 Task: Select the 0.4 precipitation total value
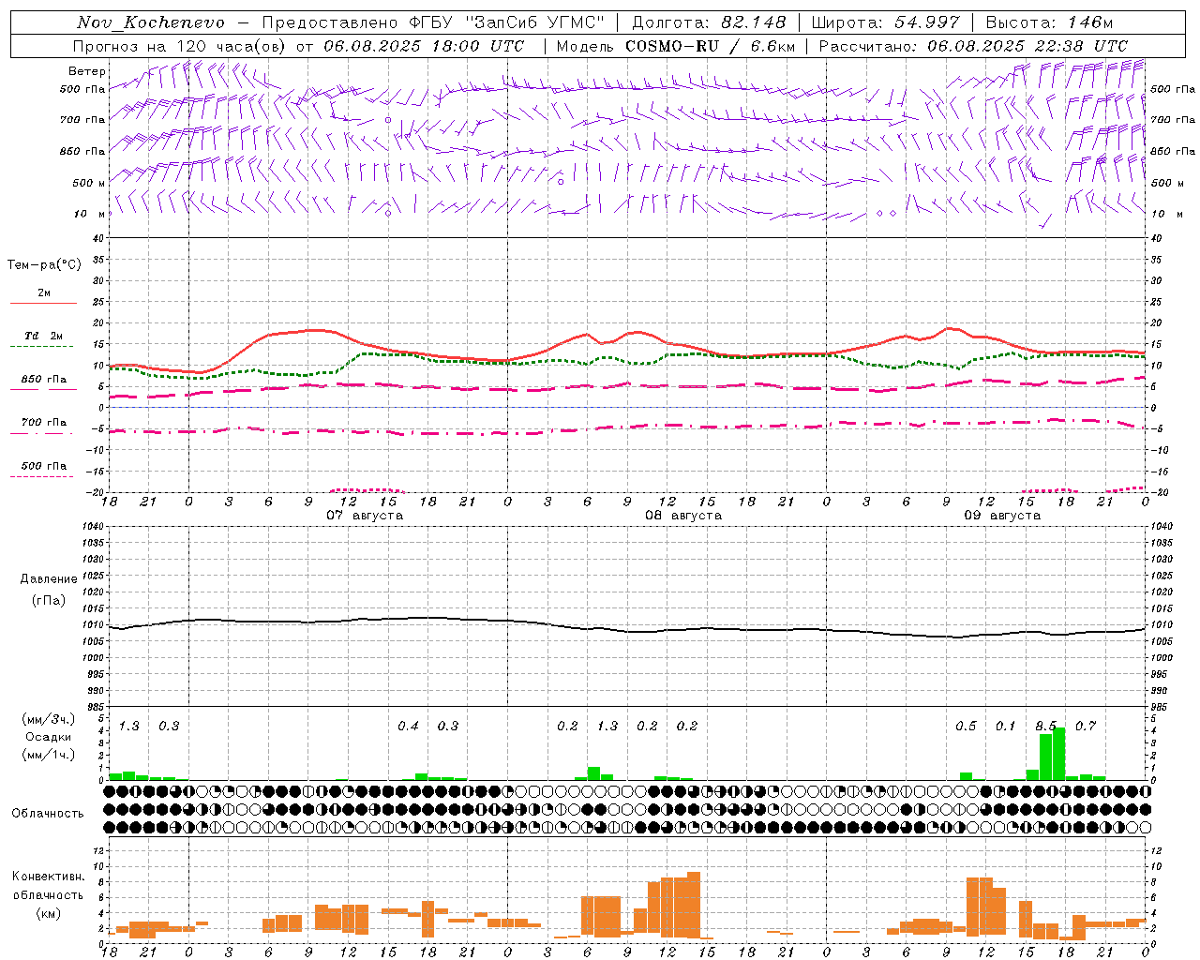point(408,727)
